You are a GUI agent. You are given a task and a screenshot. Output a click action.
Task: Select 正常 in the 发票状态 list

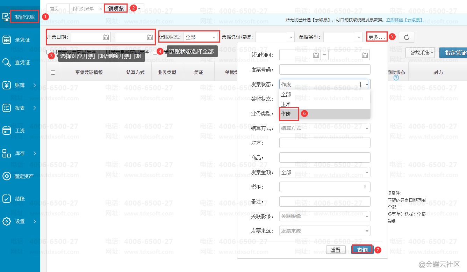click(286, 104)
